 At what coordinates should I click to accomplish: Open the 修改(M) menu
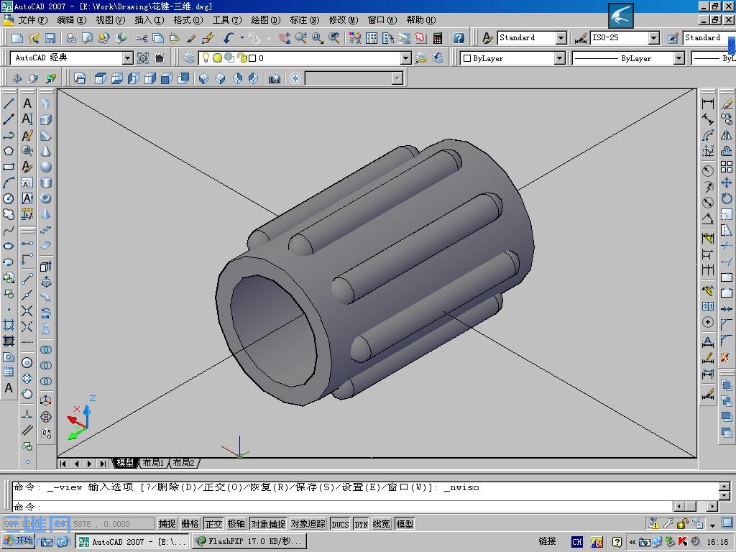(x=344, y=19)
